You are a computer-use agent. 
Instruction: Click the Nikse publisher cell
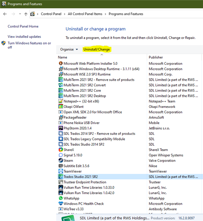click(x=153, y=166)
